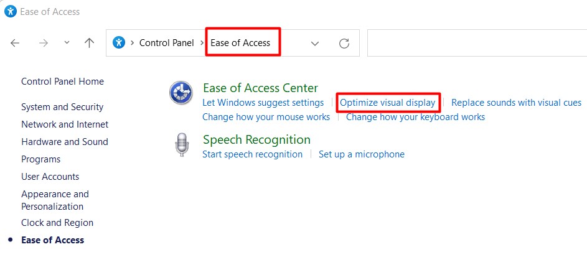The width and height of the screenshot is (587, 257).
Task: Refresh the Control Panel page
Action: coord(344,43)
